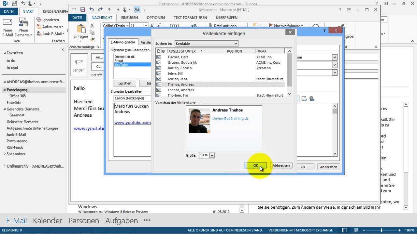Click the save icon in message toolbar

pyautogui.click(x=83, y=10)
